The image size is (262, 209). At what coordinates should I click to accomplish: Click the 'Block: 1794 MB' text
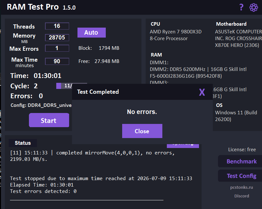(x=99, y=48)
